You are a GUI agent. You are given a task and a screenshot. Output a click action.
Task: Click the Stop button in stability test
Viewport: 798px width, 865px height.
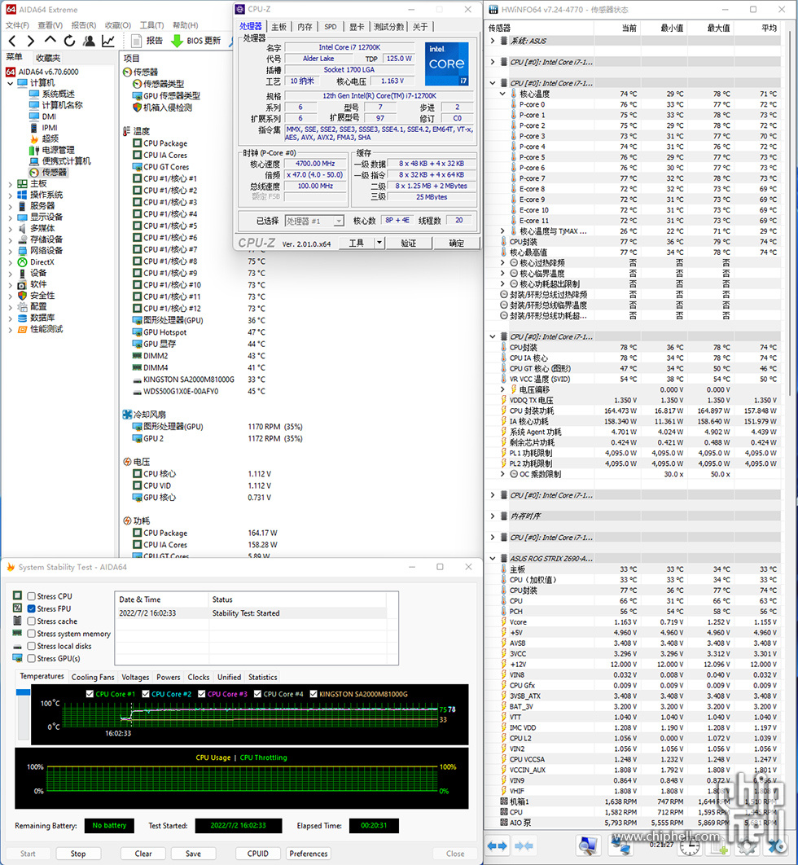78,854
